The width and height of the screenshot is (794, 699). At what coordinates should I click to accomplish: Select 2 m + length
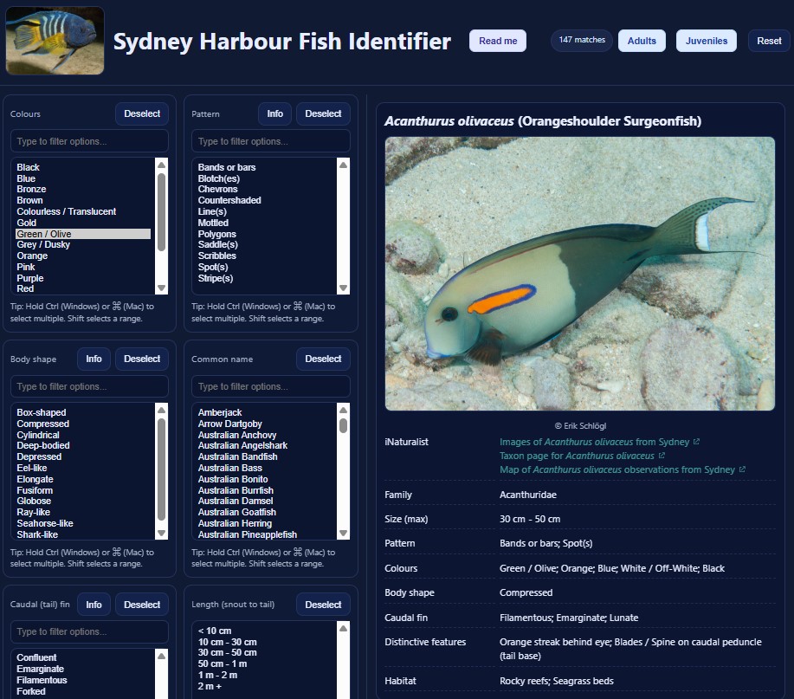(265, 686)
